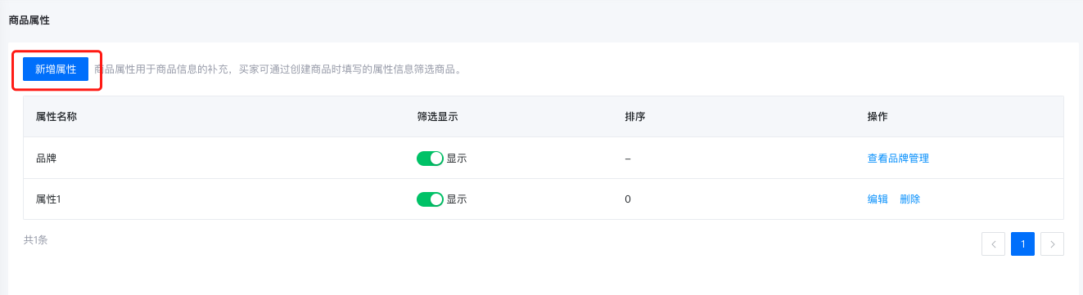The height and width of the screenshot is (295, 1083).
Task: Click the sort value 0 for 属性1
Action: click(628, 199)
